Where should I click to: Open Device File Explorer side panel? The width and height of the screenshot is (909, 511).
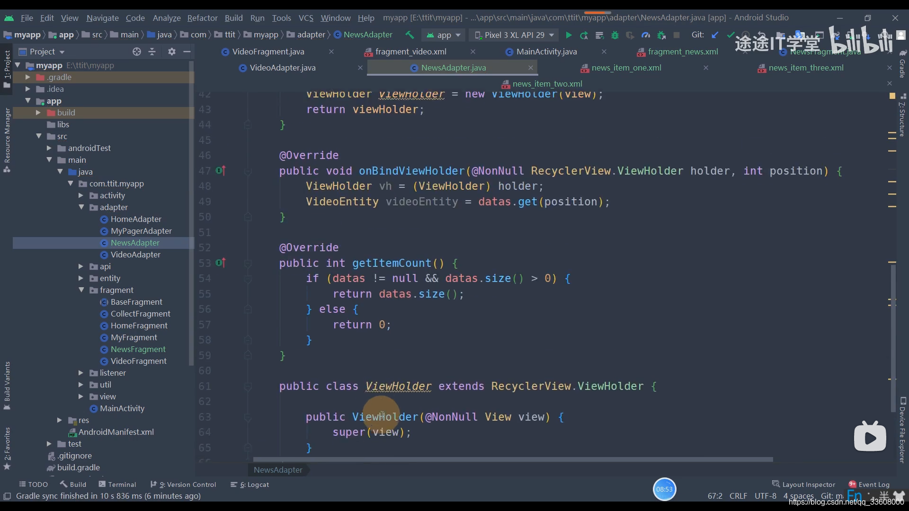click(x=902, y=430)
